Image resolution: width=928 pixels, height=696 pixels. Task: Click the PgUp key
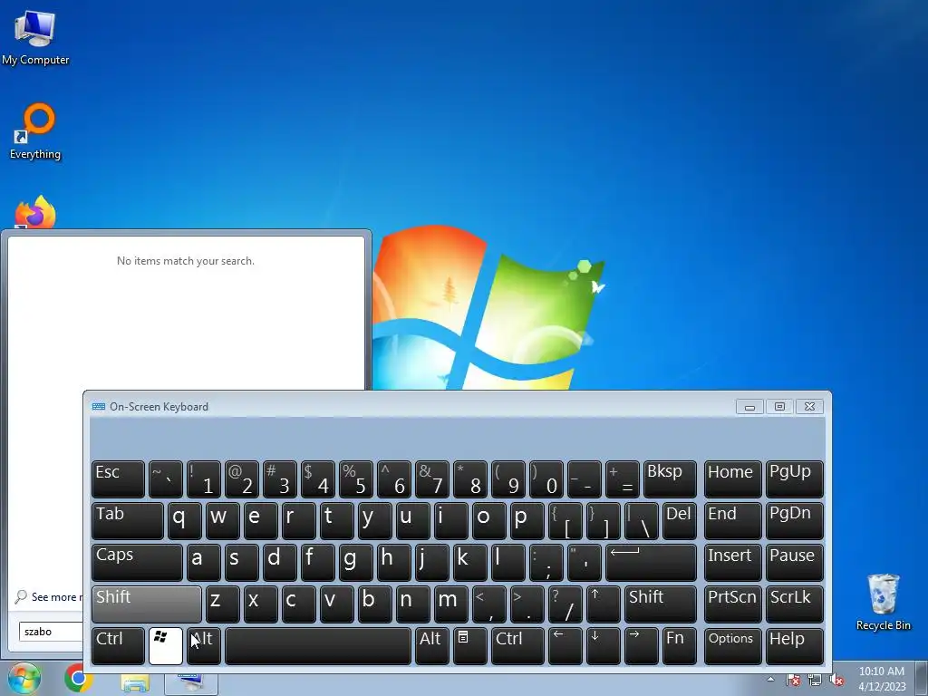click(x=794, y=478)
